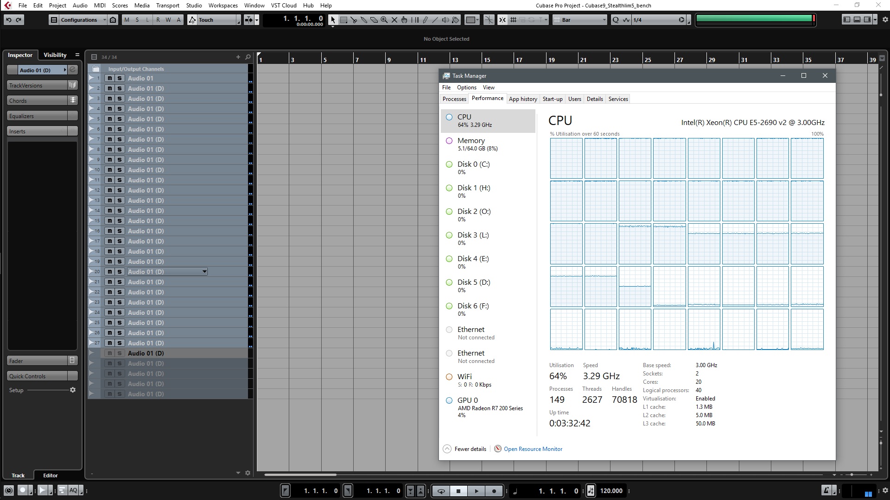
Task: Select the Glue tool
Action: click(x=364, y=20)
